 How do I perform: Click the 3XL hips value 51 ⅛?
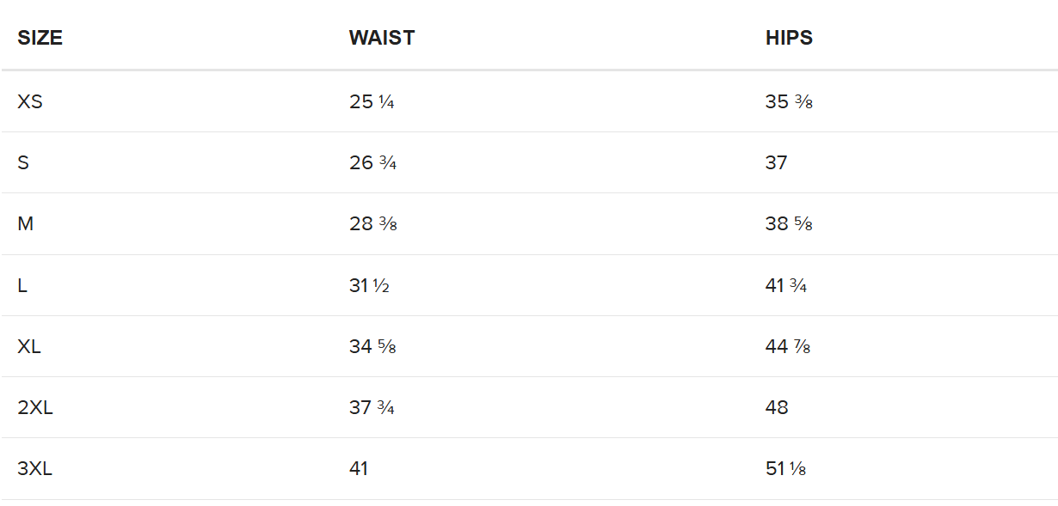[785, 468]
